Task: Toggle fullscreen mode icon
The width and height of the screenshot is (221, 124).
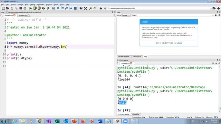Action: (x=86, y=8)
